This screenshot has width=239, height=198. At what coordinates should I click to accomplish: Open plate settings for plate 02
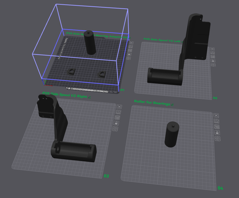click(x=213, y=65)
